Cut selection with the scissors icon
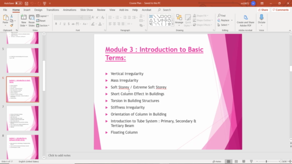The height and width of the screenshot is (164, 292). [x=11, y=16]
